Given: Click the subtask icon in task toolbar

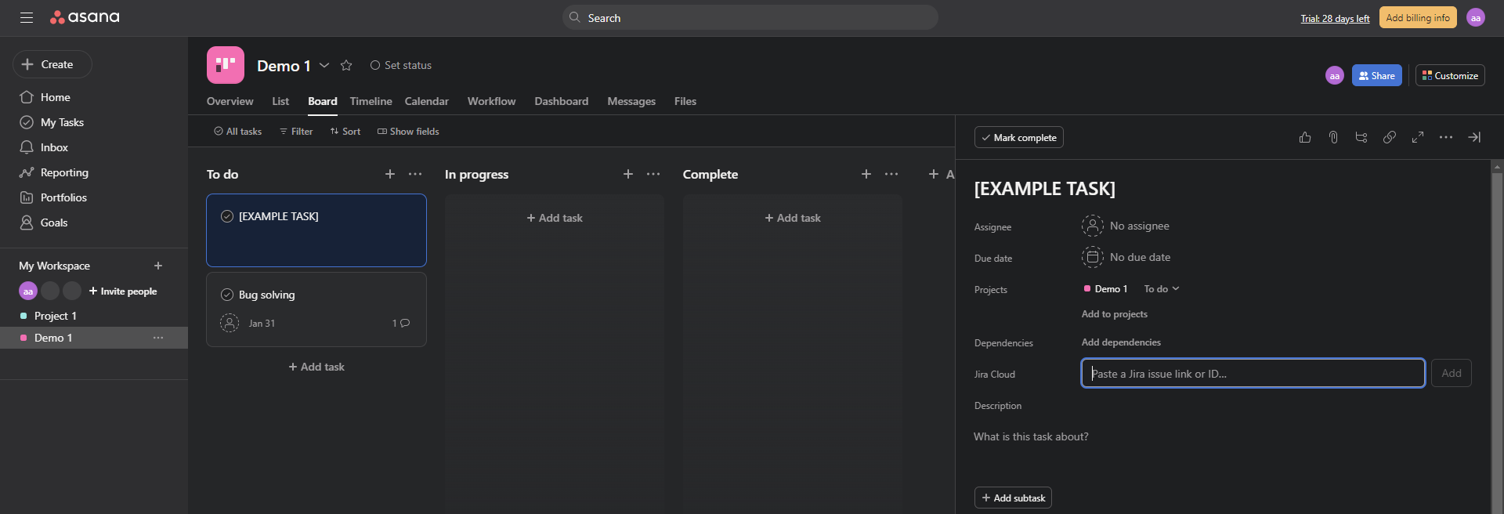Looking at the screenshot, I should 1361,137.
